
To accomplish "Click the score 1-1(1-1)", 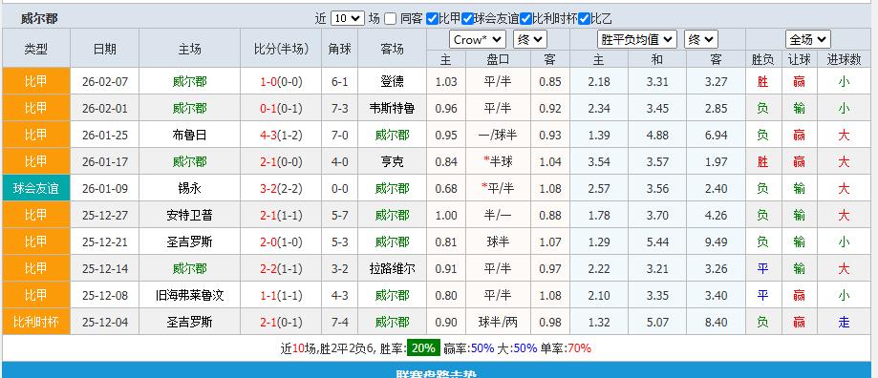I will click(281, 296).
